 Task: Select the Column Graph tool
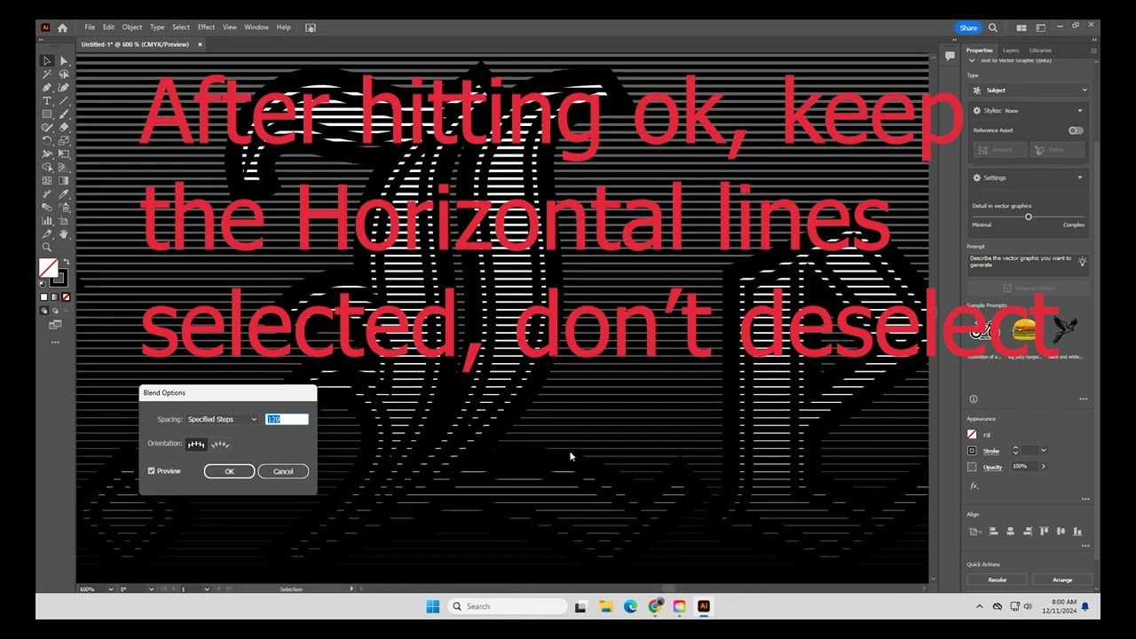click(x=47, y=221)
